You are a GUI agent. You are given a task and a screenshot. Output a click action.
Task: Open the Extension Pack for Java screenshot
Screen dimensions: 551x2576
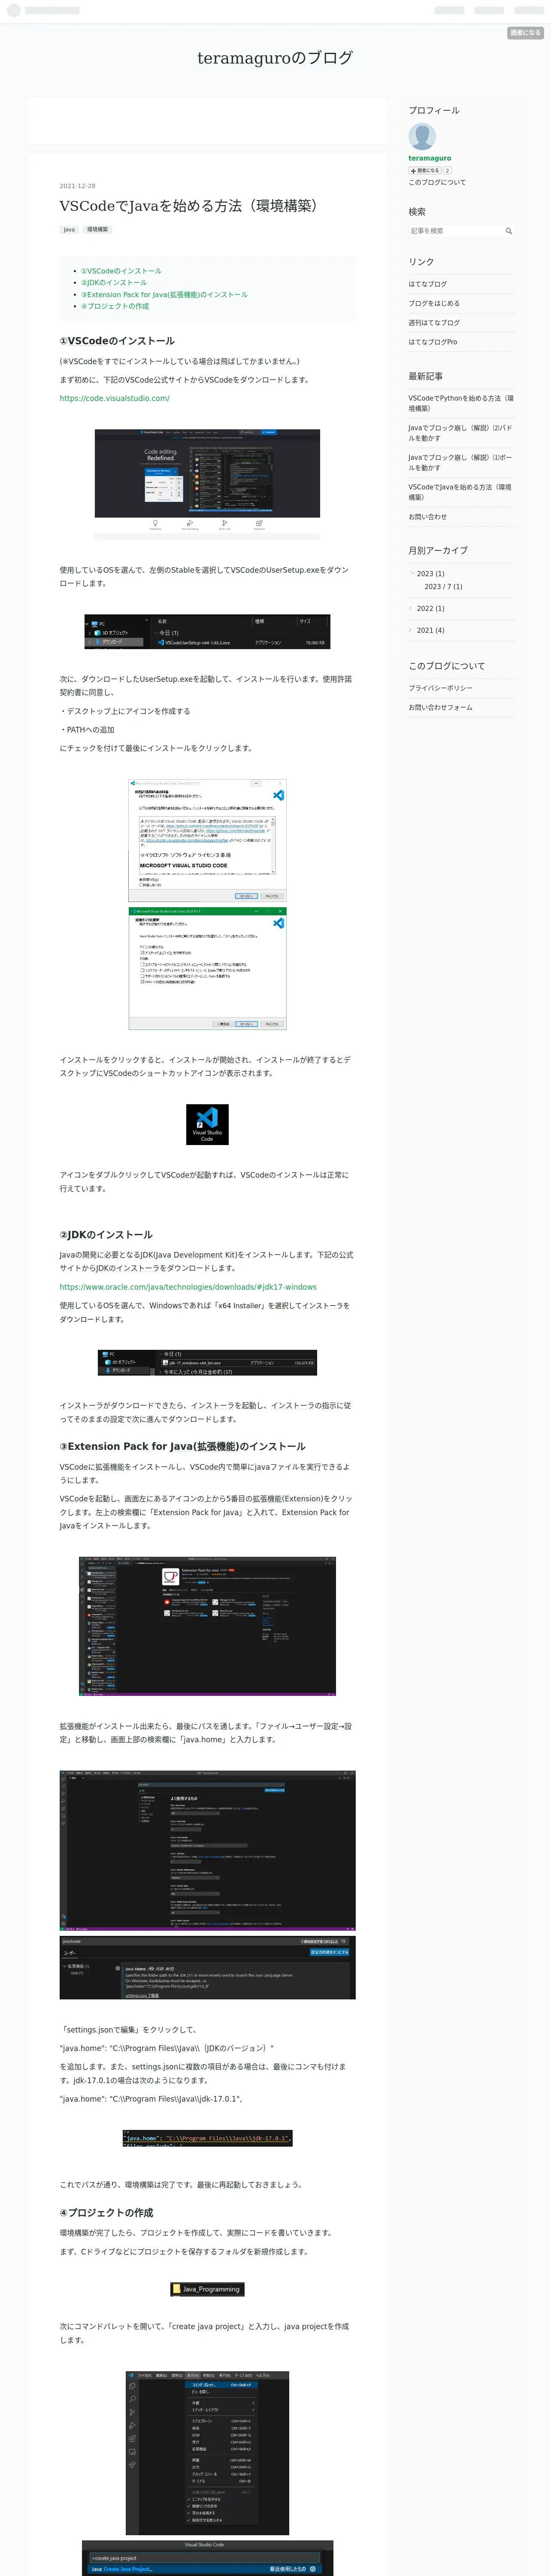point(207,1626)
